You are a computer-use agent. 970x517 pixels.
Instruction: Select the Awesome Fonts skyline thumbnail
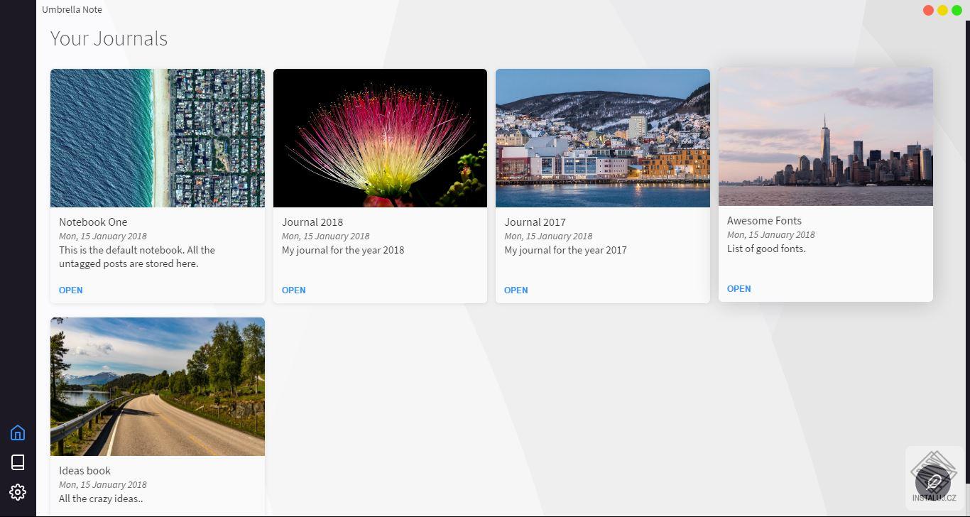826,136
